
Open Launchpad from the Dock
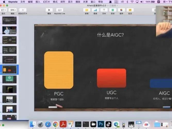pyautogui.click(x=40, y=124)
